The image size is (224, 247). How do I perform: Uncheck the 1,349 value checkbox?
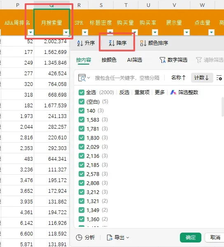pyautogui.click(x=82, y=210)
